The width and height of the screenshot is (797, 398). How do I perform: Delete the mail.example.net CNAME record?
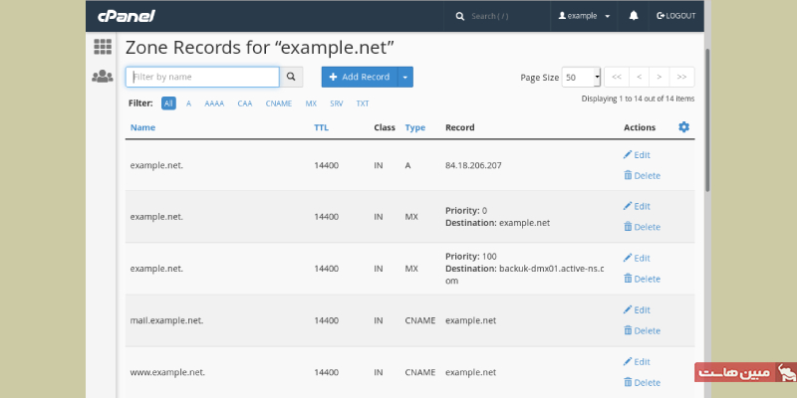[x=641, y=330]
